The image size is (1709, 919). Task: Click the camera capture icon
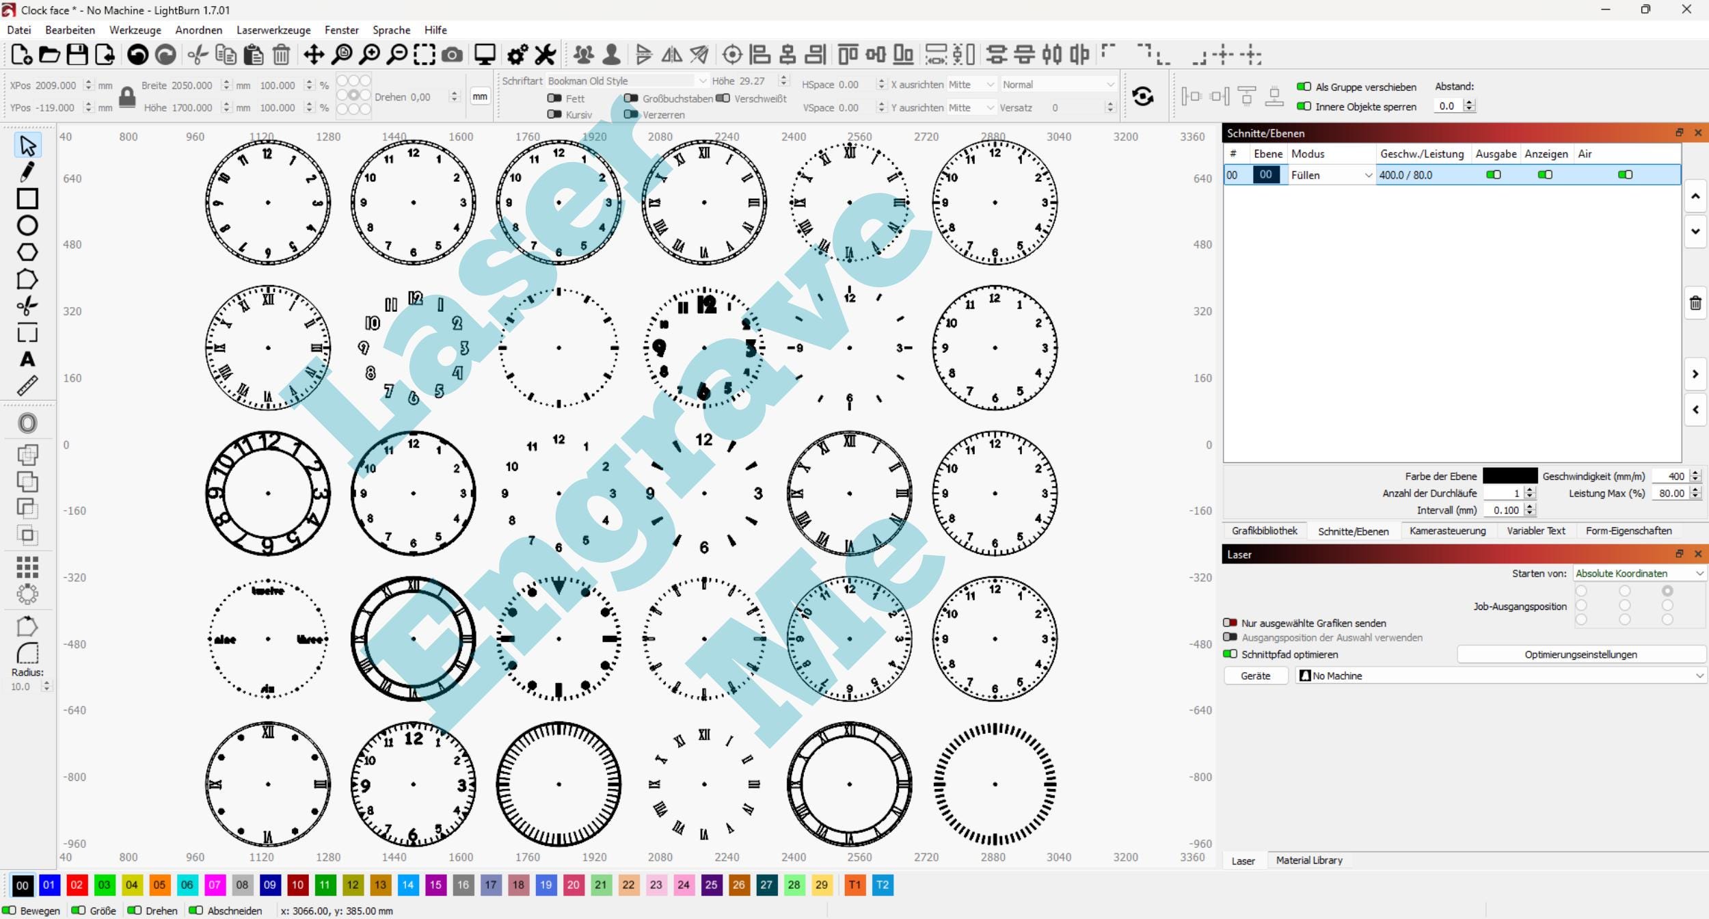coord(453,54)
